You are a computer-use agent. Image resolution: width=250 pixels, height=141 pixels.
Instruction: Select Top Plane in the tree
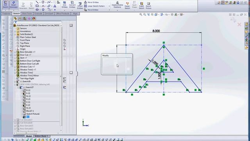[24, 43]
